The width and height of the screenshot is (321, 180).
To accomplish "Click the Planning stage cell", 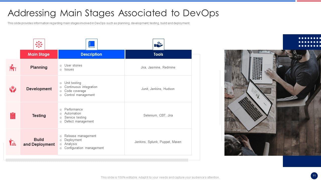I will [39, 67].
